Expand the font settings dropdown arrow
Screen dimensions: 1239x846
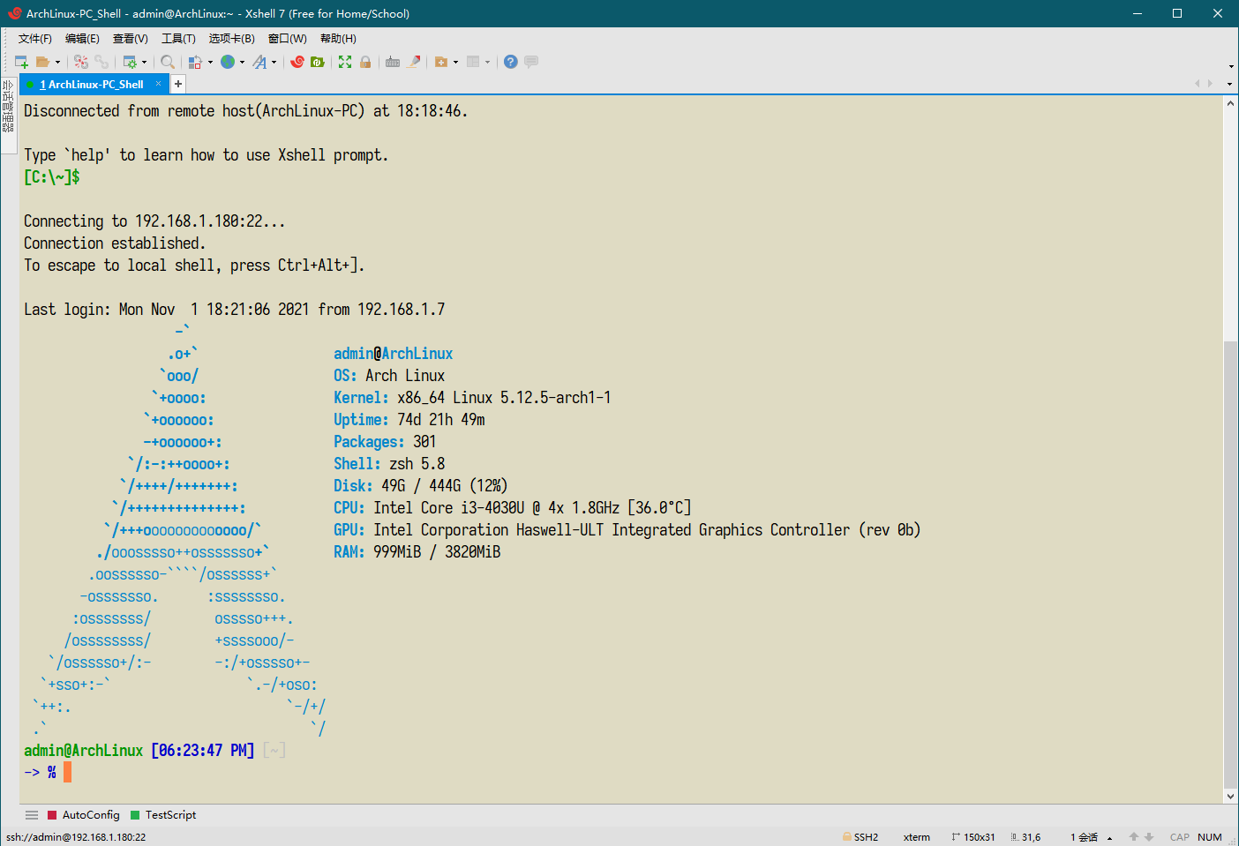tap(274, 62)
